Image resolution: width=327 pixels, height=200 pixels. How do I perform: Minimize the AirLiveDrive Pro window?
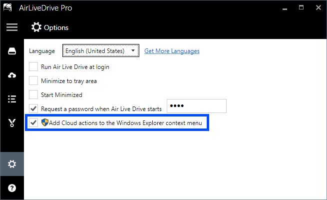[285, 8]
